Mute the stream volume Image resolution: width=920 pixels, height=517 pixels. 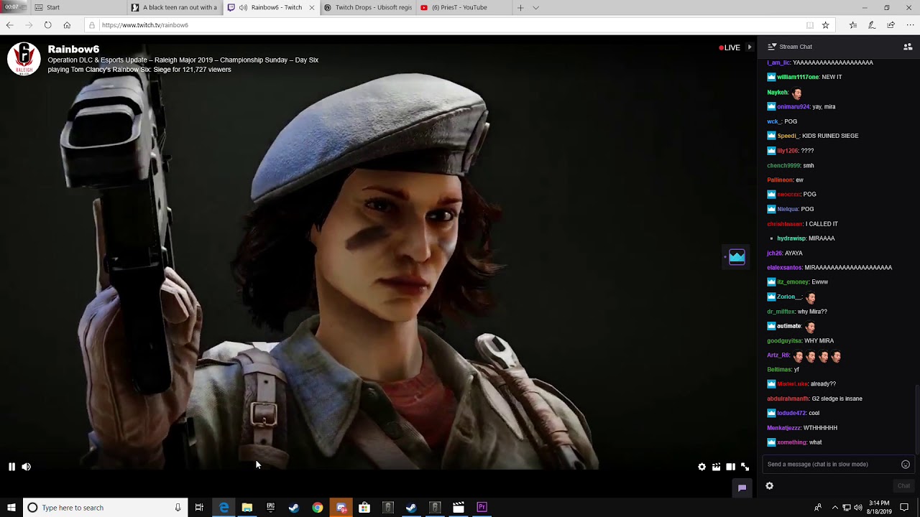point(27,467)
